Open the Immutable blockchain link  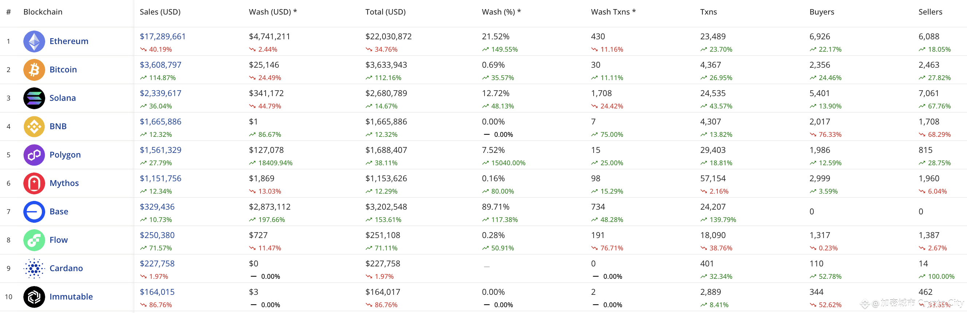click(71, 297)
